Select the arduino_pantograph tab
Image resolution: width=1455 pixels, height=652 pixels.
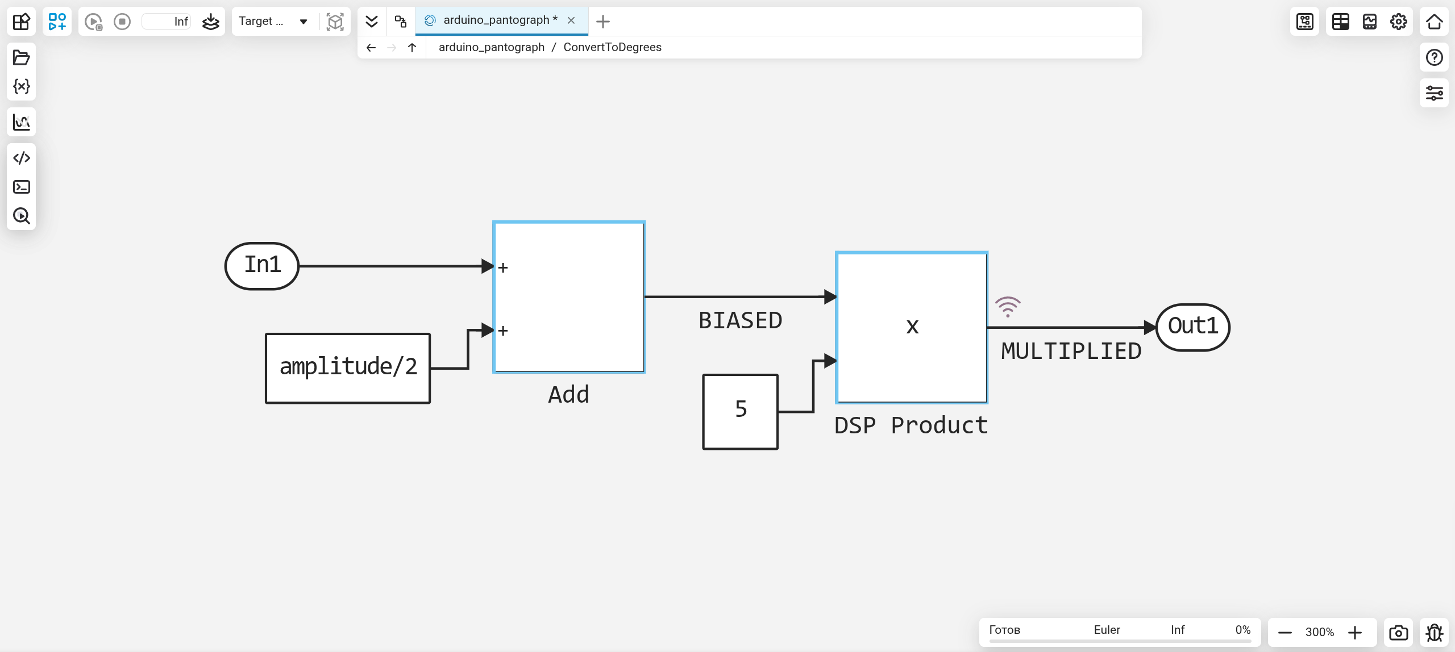coord(496,20)
